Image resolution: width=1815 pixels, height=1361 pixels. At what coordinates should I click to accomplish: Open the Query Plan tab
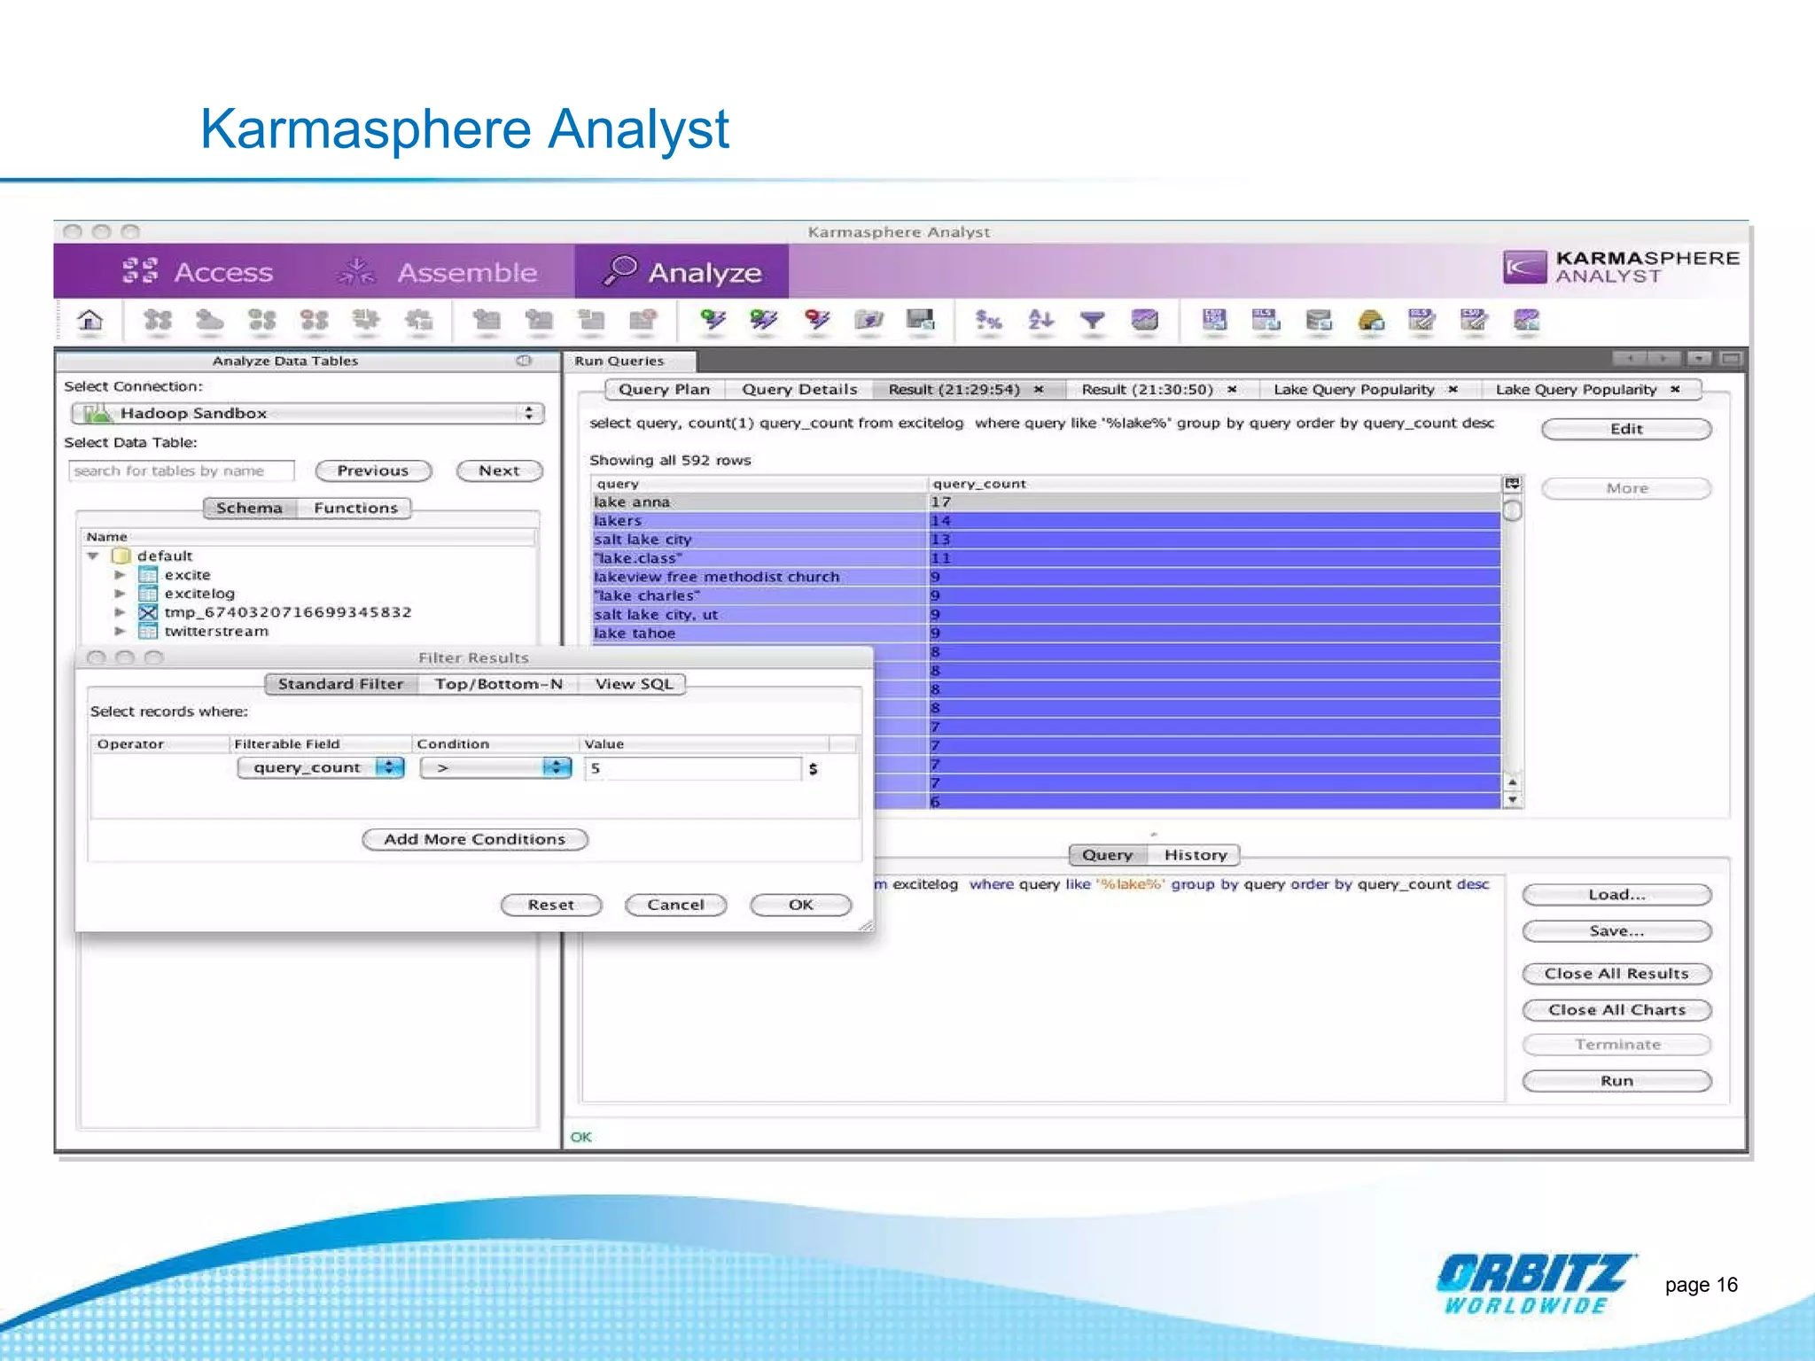coord(665,390)
